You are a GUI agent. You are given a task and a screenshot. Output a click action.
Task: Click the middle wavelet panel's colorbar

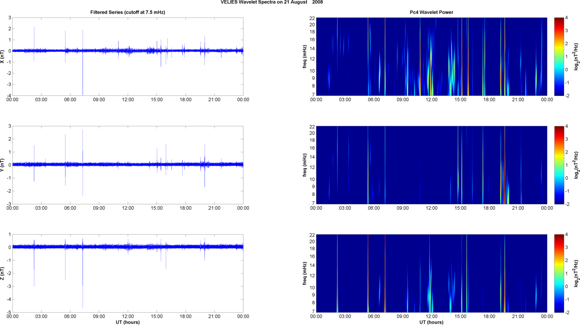click(x=559, y=165)
